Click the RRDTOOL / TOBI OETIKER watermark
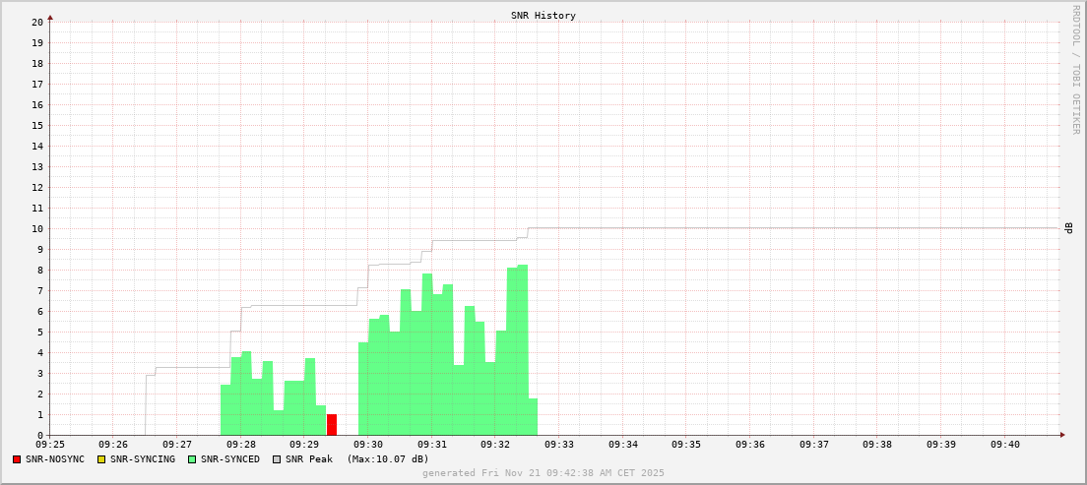Screen dimensions: 1087x485 pos(1075,69)
